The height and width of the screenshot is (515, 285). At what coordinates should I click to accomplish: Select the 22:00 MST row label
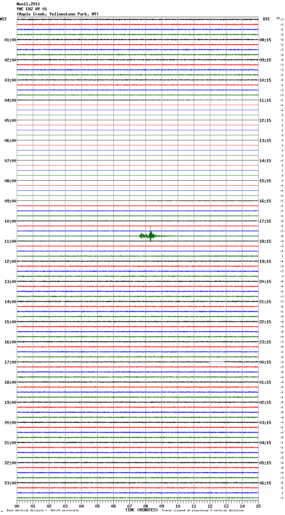10,463
